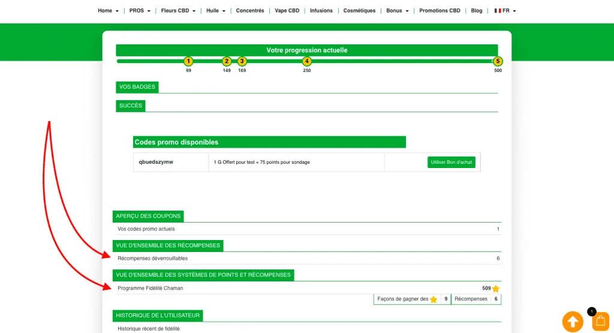Click progress milestone marker 1
The width and height of the screenshot is (614, 333).
188,61
